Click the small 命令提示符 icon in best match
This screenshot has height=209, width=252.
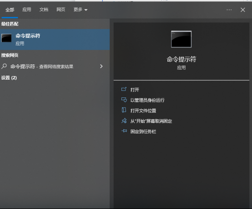(x=6, y=38)
